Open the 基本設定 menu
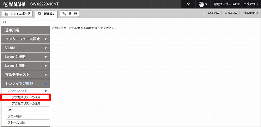This screenshot has height=127, width=261. pos(25,30)
